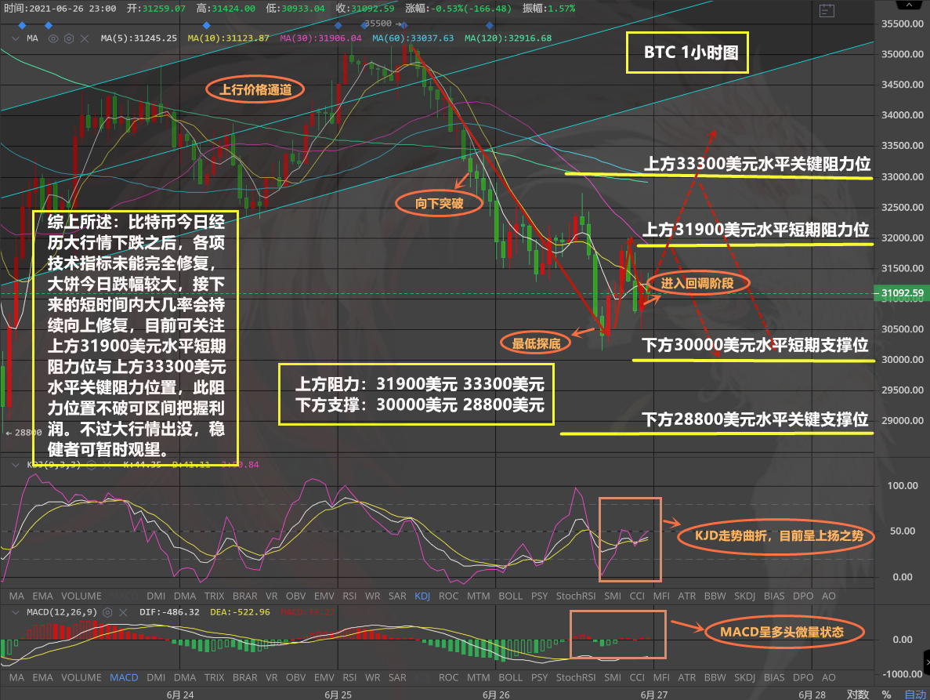Select KDJ tab in the upper indicator row

422,596
